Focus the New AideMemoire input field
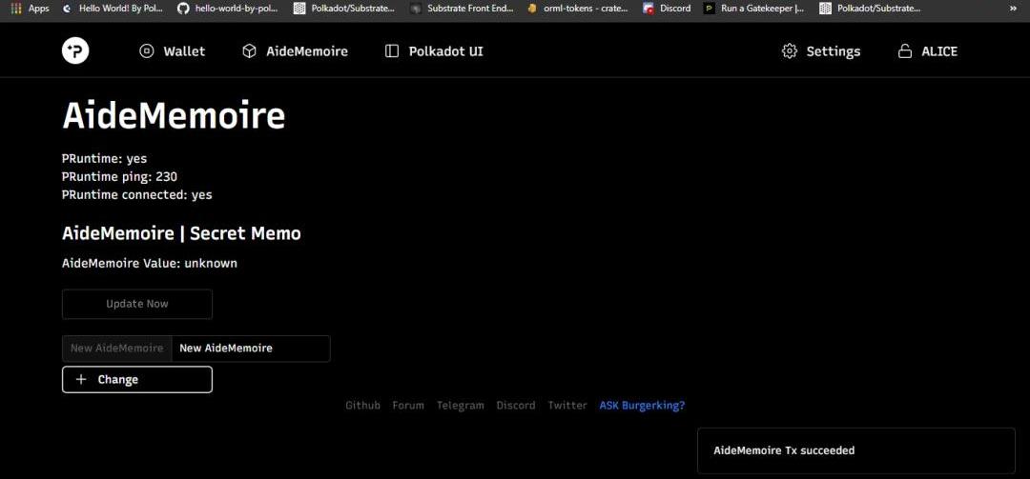Viewport: 1030px width, 479px height. [251, 349]
